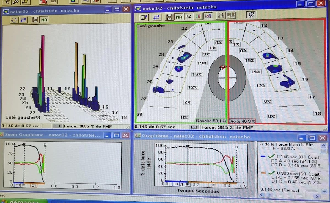Click tooth number 16 in the 2D arch
The width and height of the screenshot is (330, 203).
click(305, 79)
